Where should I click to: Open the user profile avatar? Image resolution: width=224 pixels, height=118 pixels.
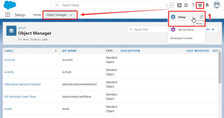coord(217,5)
